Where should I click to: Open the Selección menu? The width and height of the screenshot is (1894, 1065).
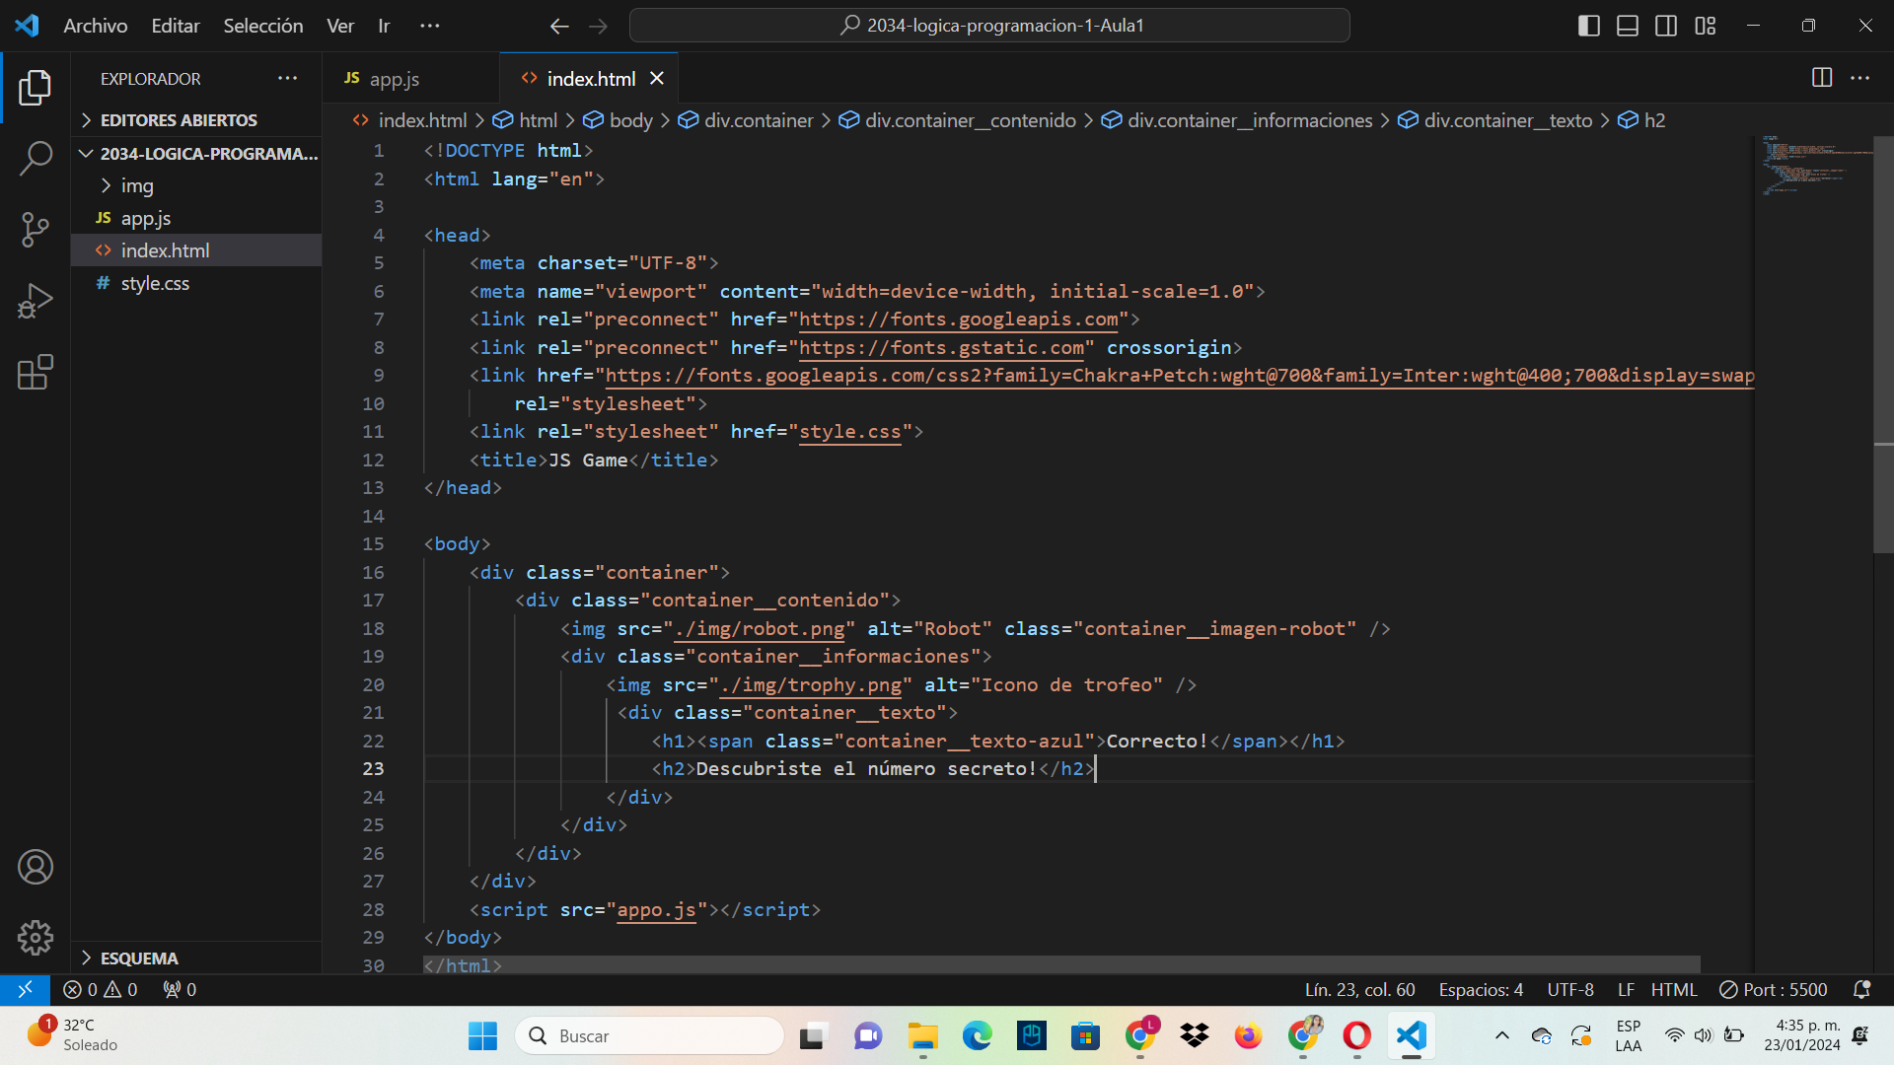click(263, 26)
